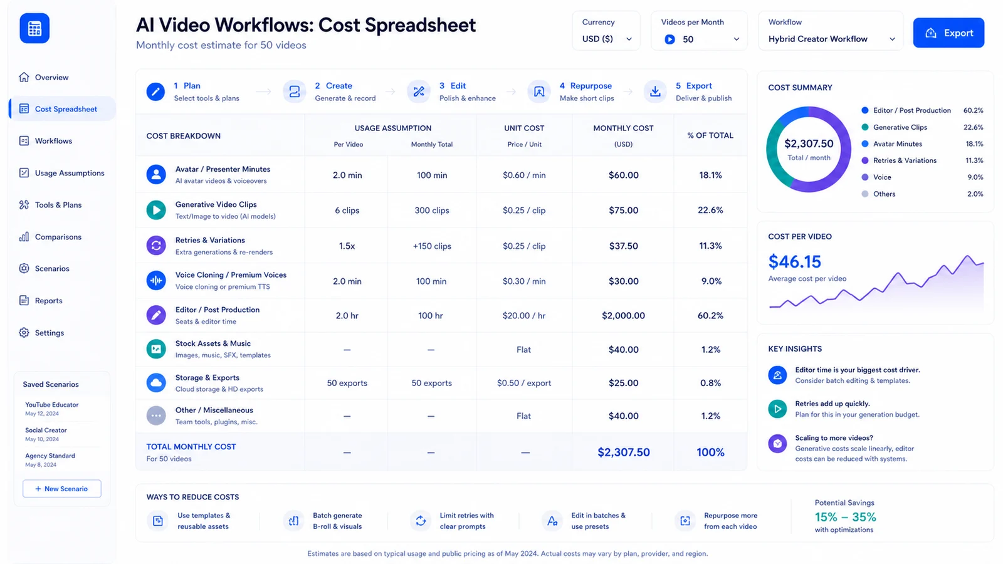The height and width of the screenshot is (564, 1003).
Task: Click the spreadsheet app logo icon
Action: coord(34,28)
